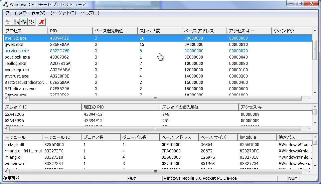The height and width of the screenshot is (184, 321).
Task: Select thread ID 62A4E266 row
Action: [x=158, y=114]
